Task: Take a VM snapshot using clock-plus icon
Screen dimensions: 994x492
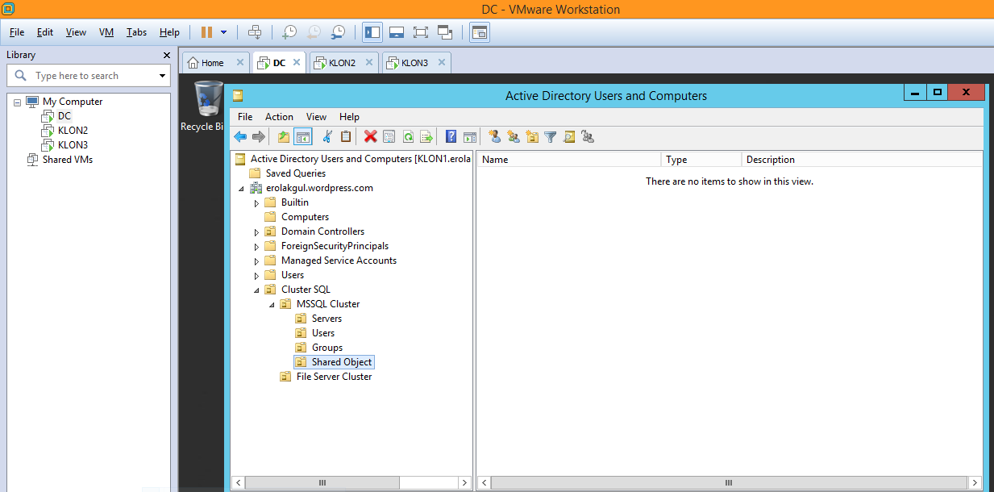Action: coord(289,32)
